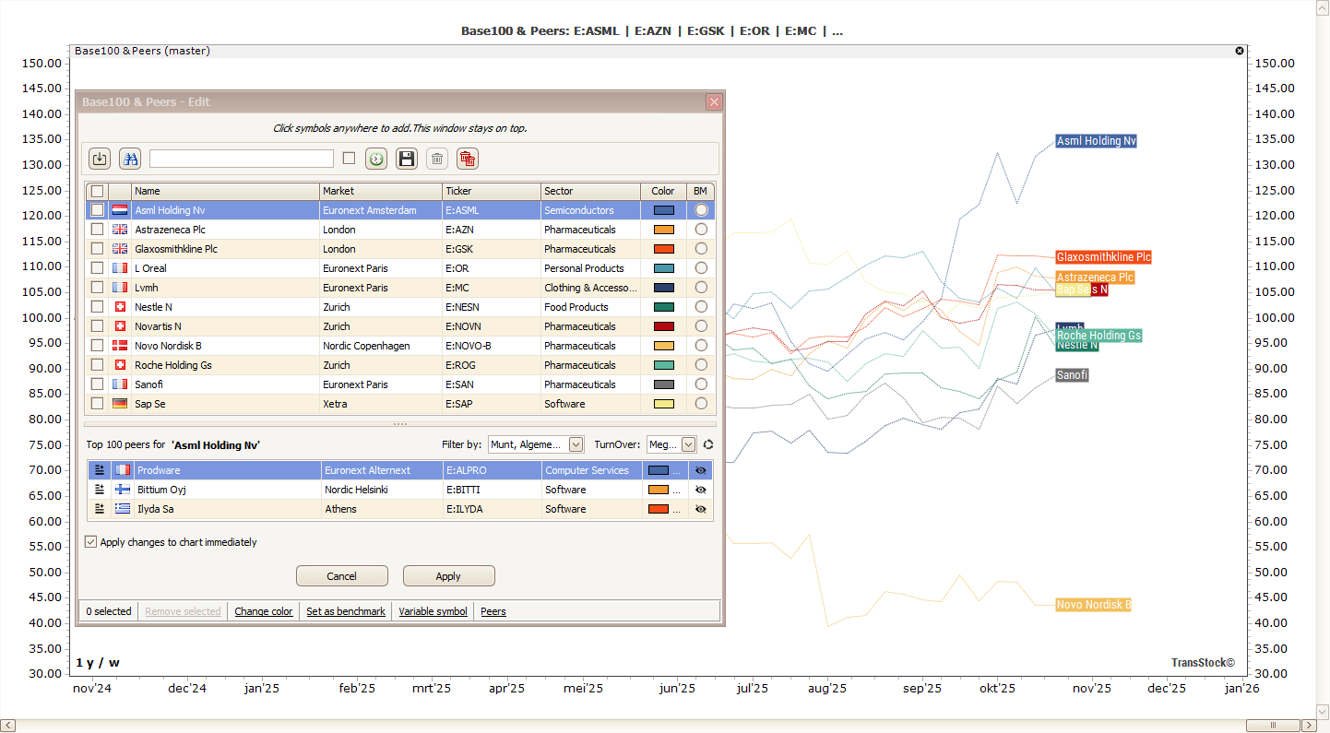The height and width of the screenshot is (733, 1330).
Task: Click the Sector column header
Action: (x=590, y=191)
